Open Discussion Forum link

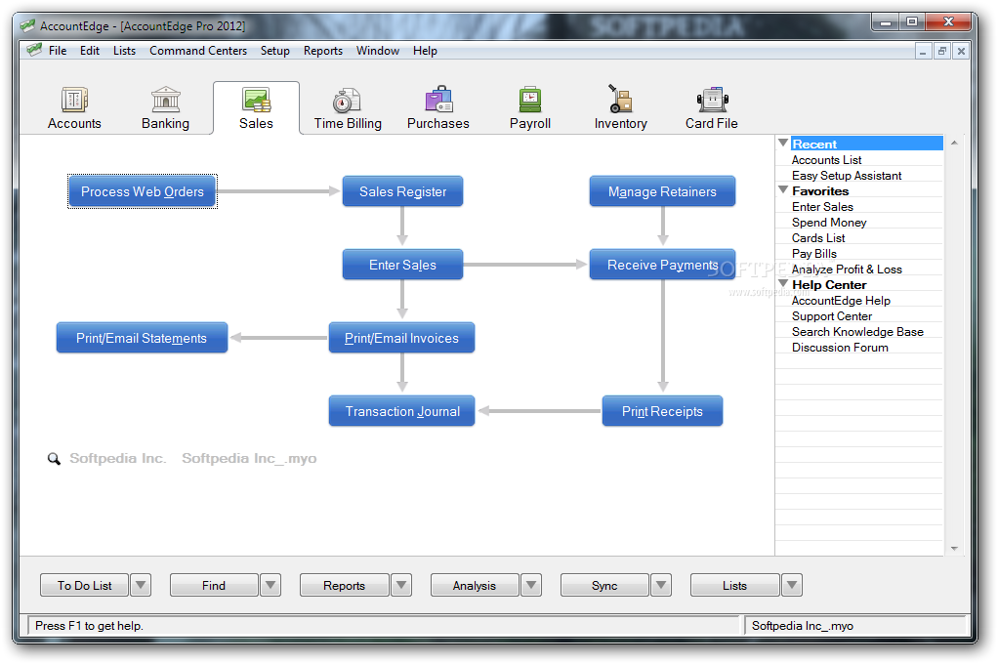pyautogui.click(x=840, y=348)
